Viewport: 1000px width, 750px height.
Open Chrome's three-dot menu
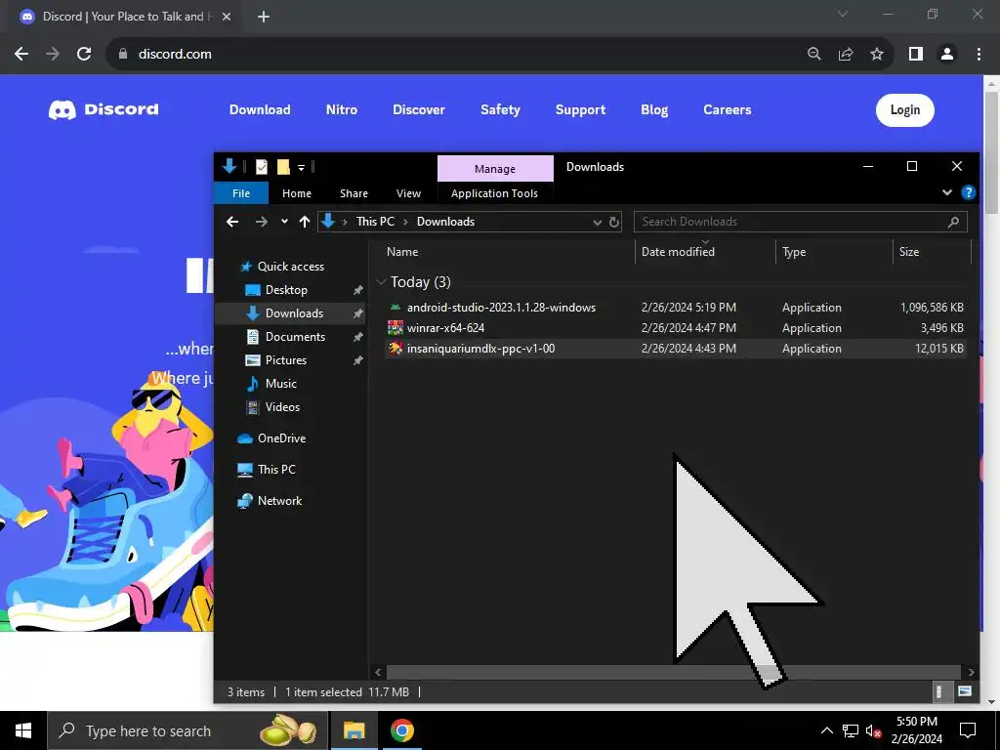point(979,55)
